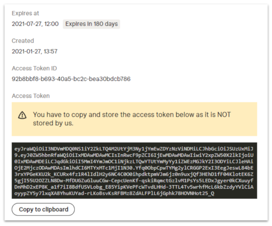Click the warning triangle icon
Image resolution: width=272 pixels, height=226 pixels.
coord(22,115)
